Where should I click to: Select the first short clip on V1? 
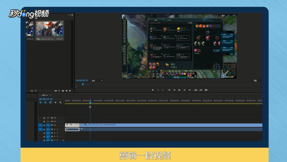pos(72,125)
